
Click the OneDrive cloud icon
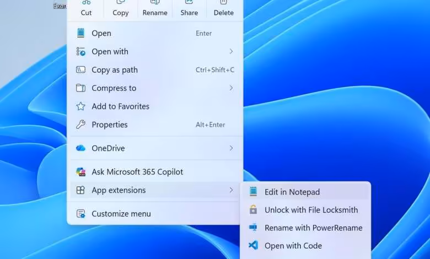80,148
